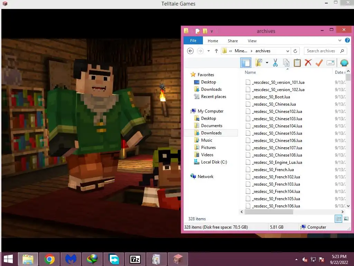Select file _resdesc_50_French.lua
The height and width of the screenshot is (266, 354).
tap(273, 170)
